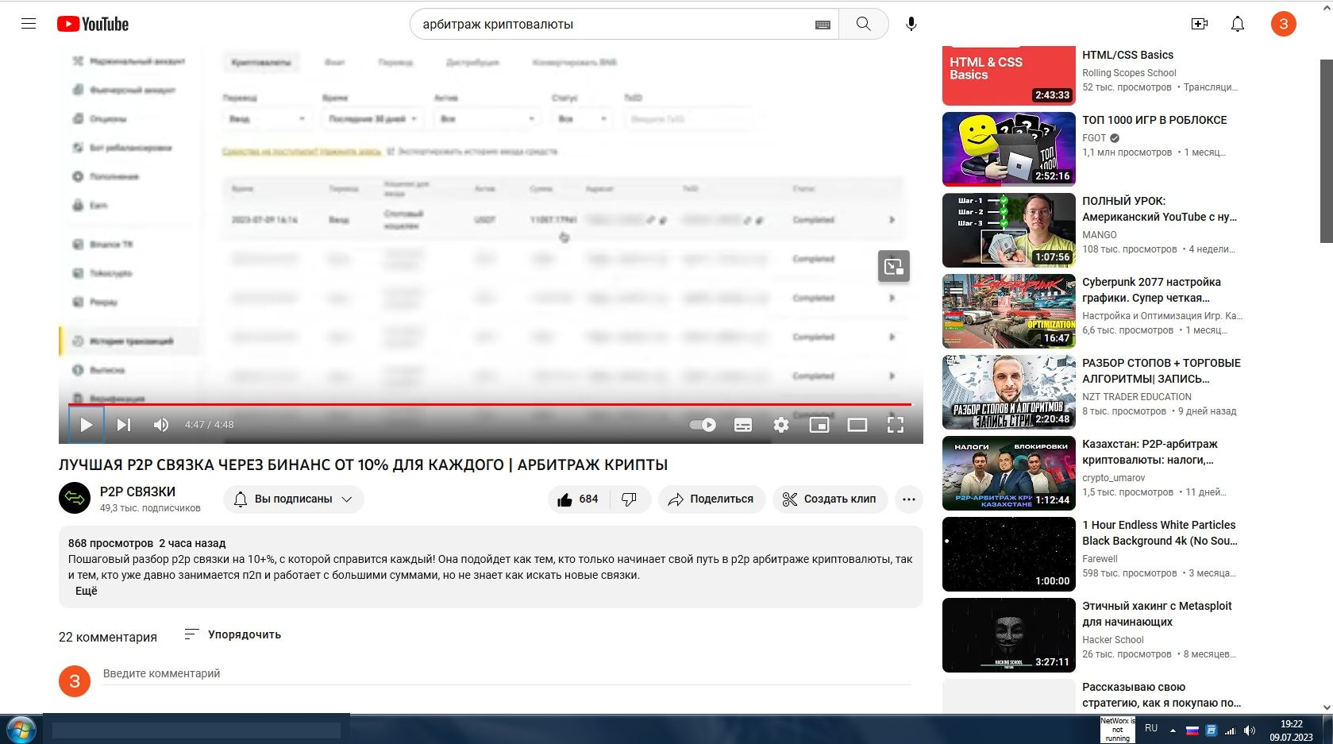Mute the video volume
1333x744 pixels.
click(x=161, y=425)
